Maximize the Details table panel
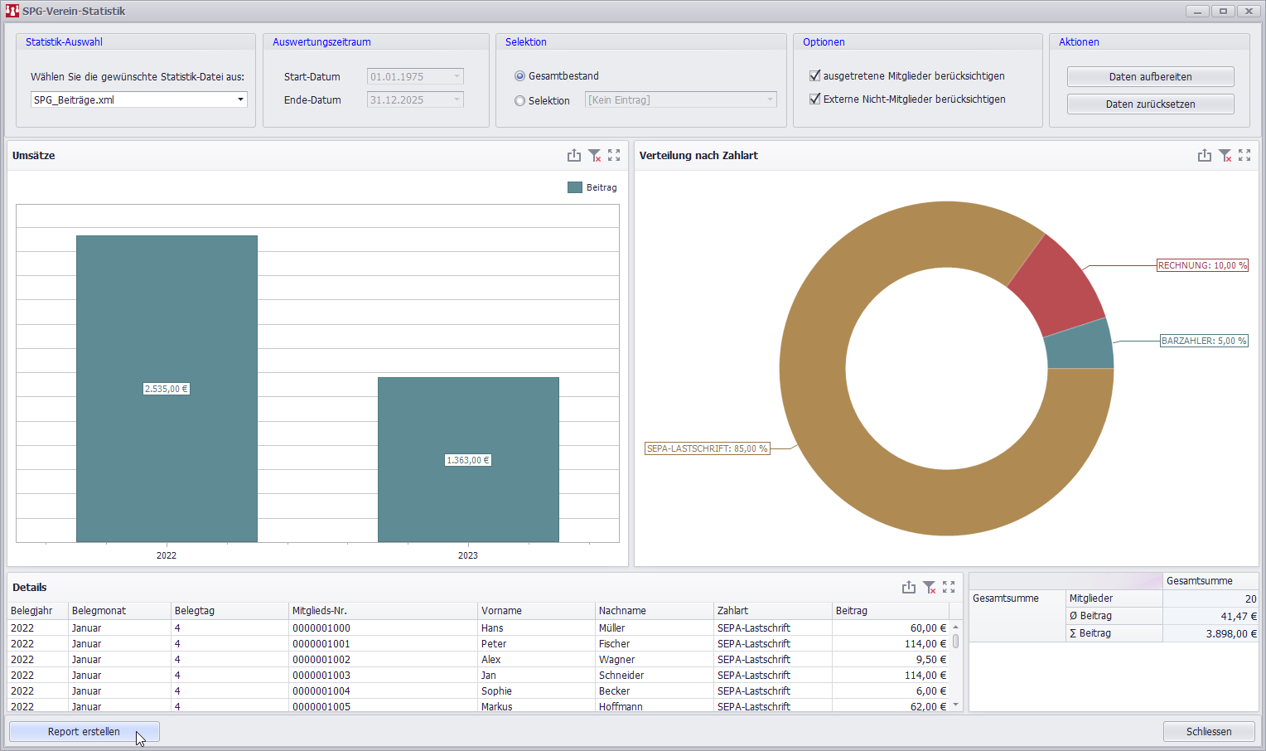Viewport: 1266px width, 751px height. (949, 587)
